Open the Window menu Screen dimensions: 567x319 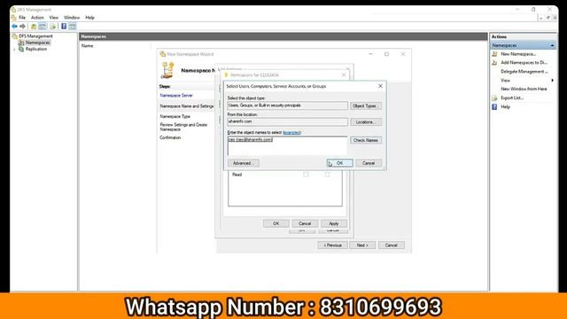pos(72,18)
